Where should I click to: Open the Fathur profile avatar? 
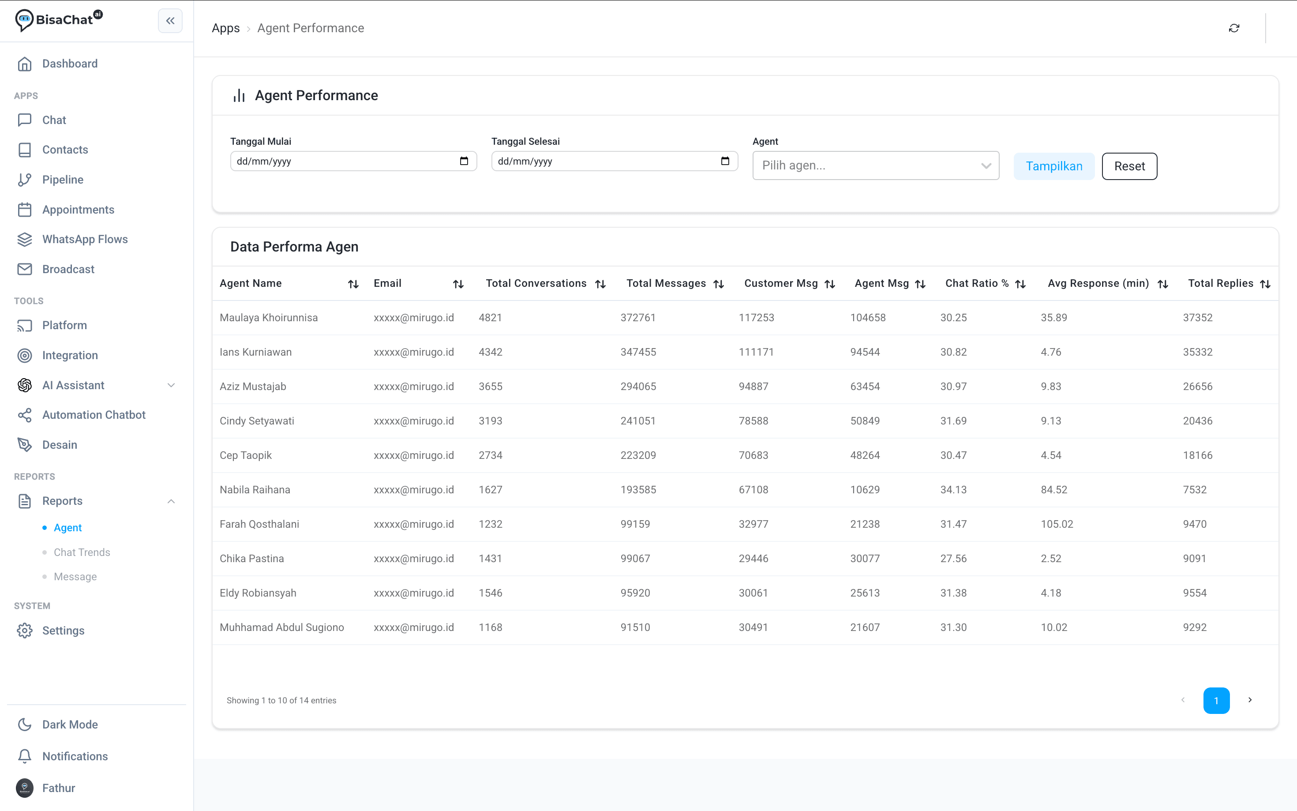click(x=25, y=788)
